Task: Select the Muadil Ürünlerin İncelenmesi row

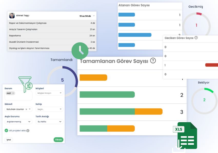Action: coord(52,42)
